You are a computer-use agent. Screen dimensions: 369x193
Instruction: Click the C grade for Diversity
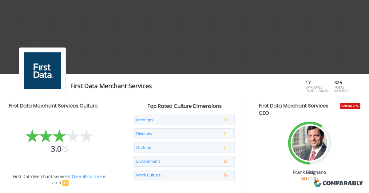tap(225, 134)
